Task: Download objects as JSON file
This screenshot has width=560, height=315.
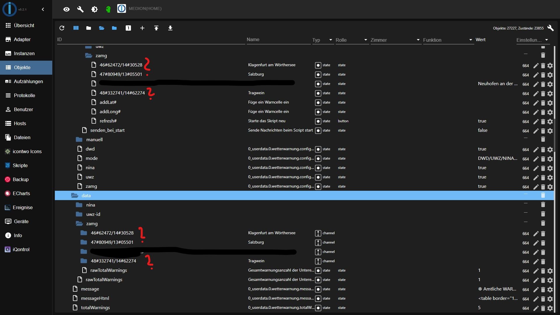Action: point(170,28)
